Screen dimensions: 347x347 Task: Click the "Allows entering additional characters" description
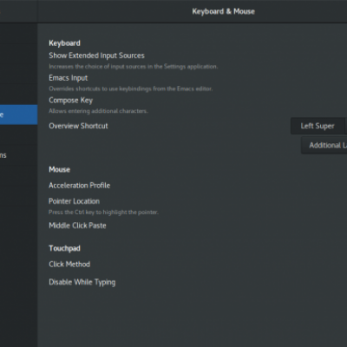coord(99,111)
